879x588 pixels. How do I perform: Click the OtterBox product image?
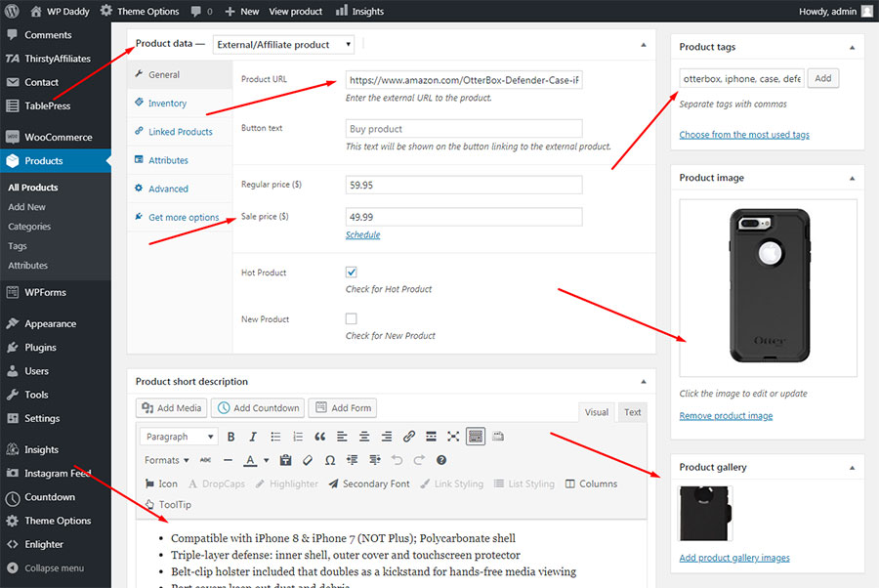768,287
